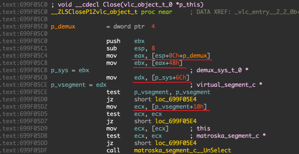
Task: Click the DATA XREF _vlc_entry__2_2_0b link
Action: [266, 12]
